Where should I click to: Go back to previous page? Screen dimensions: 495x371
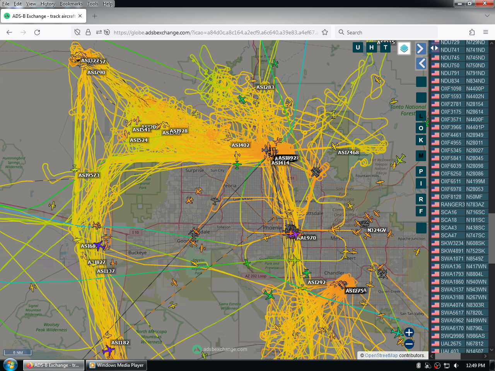click(x=9, y=32)
